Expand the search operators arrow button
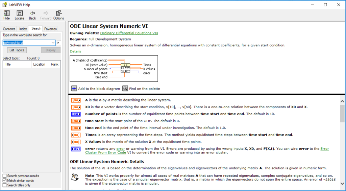 tap(58, 43)
